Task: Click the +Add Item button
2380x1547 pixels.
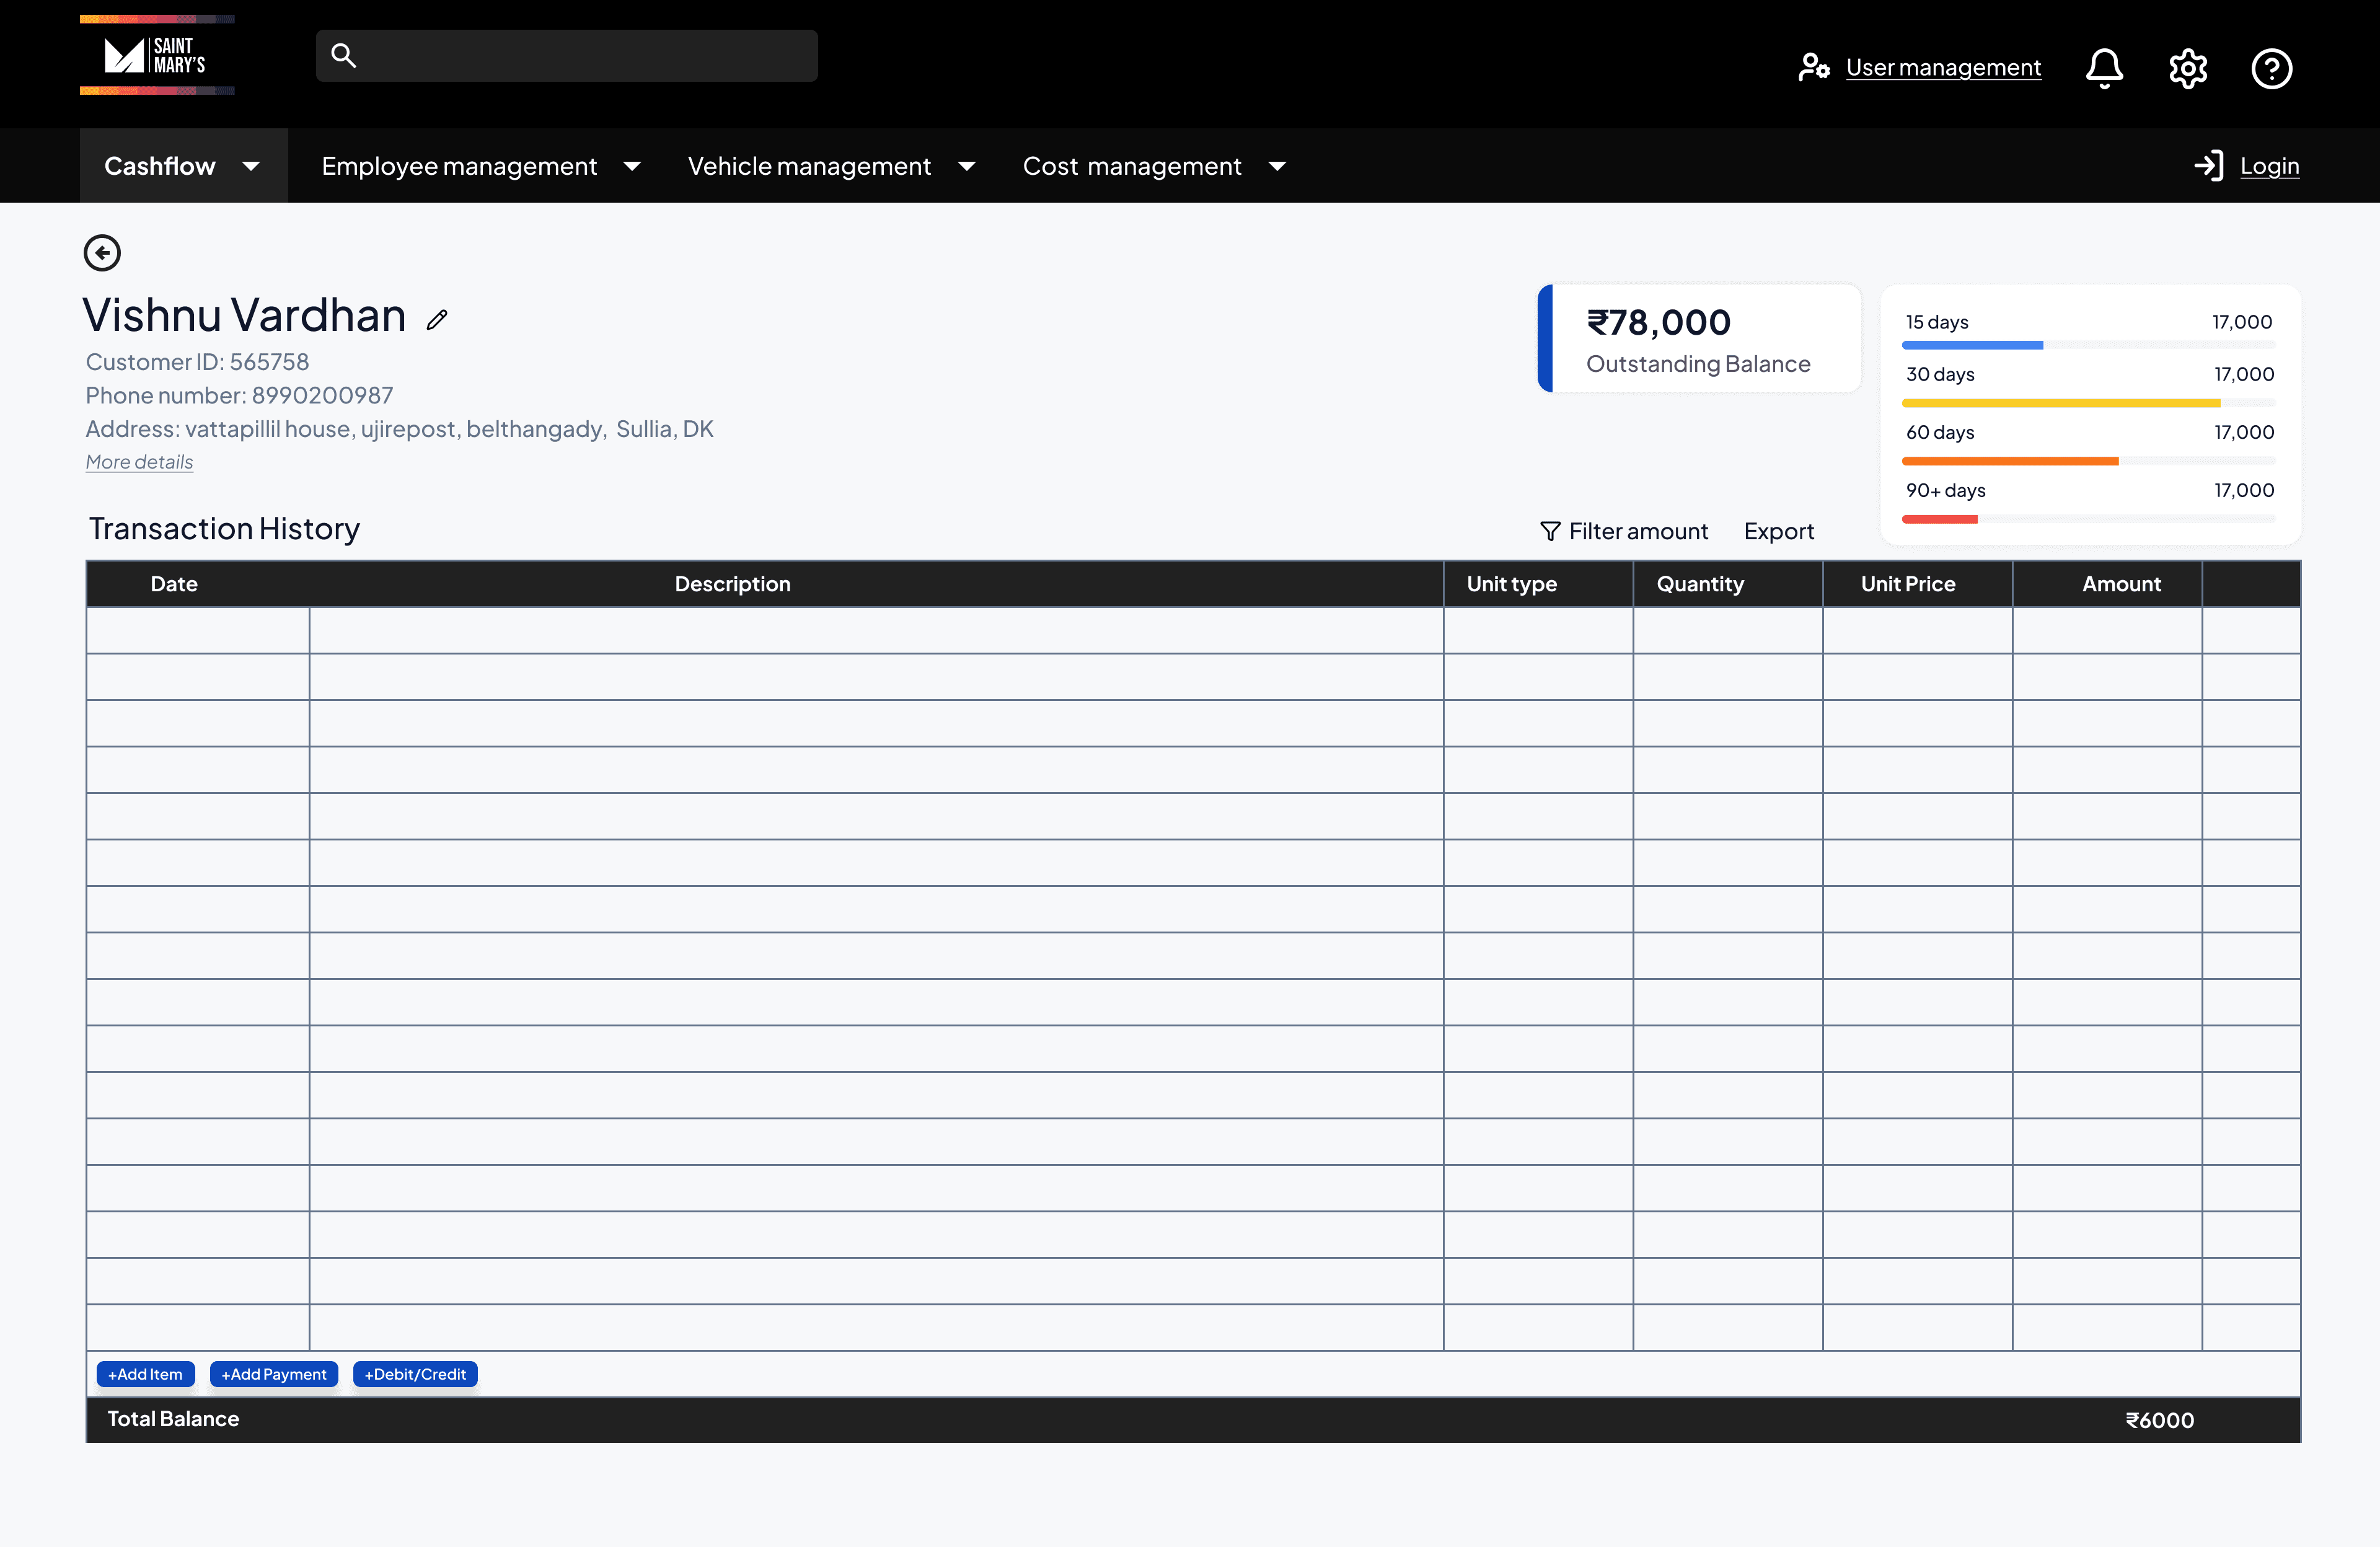Action: point(145,1374)
